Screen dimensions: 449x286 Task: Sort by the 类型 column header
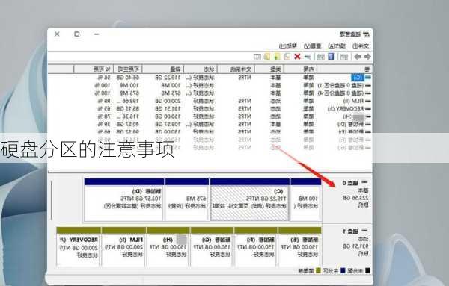tap(269, 69)
